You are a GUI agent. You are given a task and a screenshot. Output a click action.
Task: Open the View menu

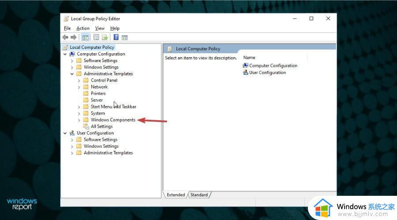tap(100, 28)
